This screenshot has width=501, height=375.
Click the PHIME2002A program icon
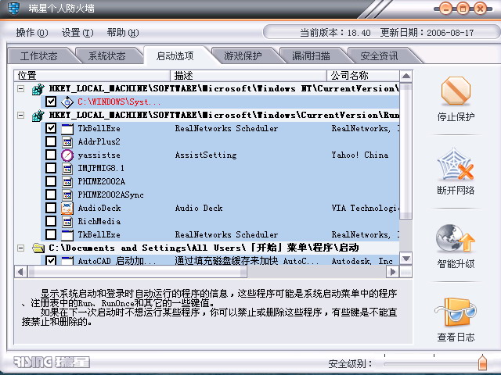[67, 182]
